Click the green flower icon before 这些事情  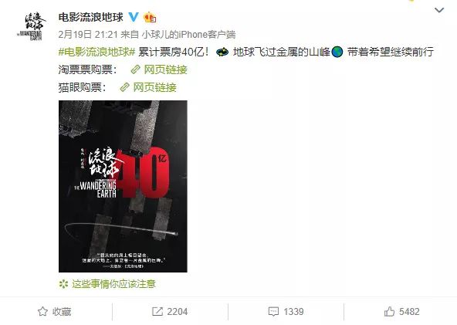pyautogui.click(x=63, y=284)
